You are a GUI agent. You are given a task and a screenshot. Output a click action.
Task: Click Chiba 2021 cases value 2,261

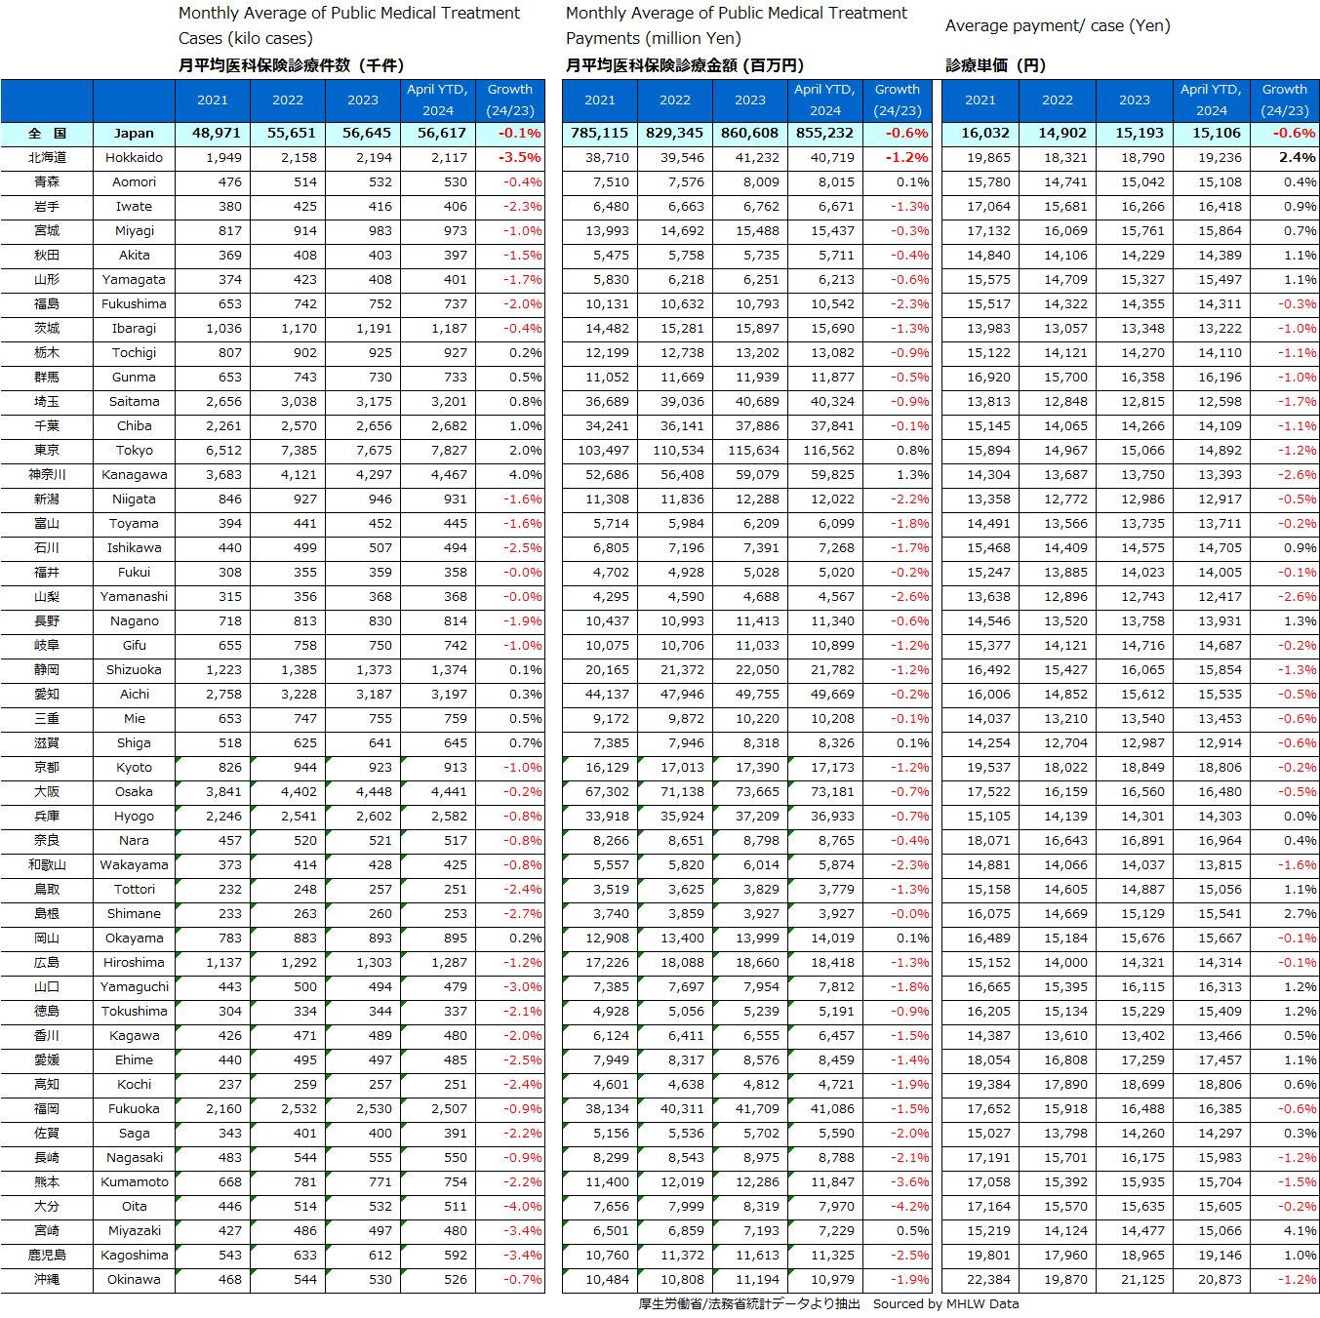pyautogui.click(x=213, y=426)
